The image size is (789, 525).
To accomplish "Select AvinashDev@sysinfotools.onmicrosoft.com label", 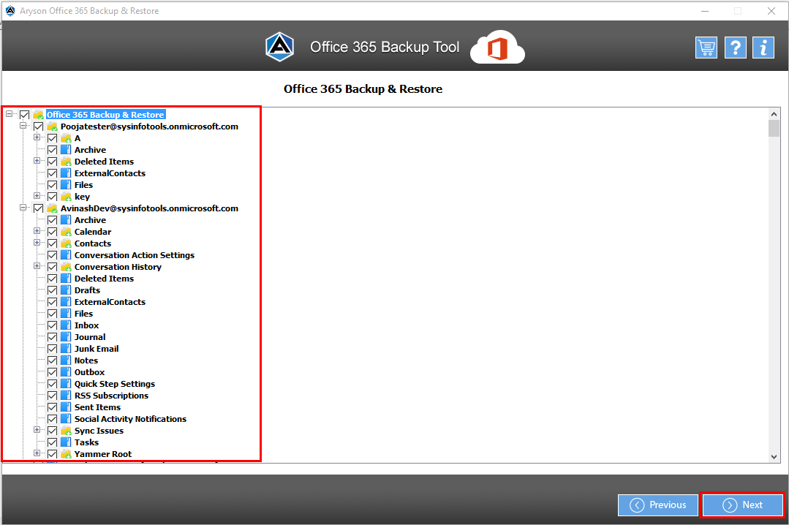I will click(x=149, y=208).
